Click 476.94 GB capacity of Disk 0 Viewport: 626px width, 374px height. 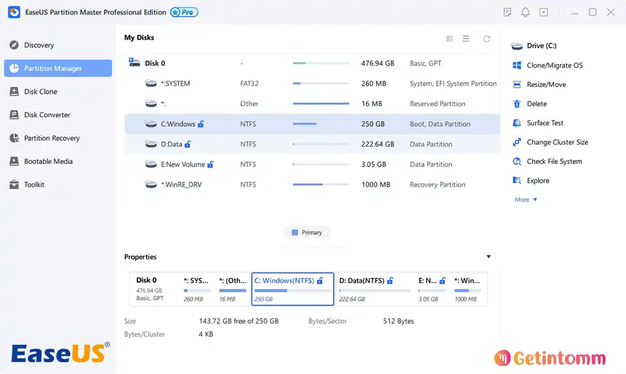378,63
